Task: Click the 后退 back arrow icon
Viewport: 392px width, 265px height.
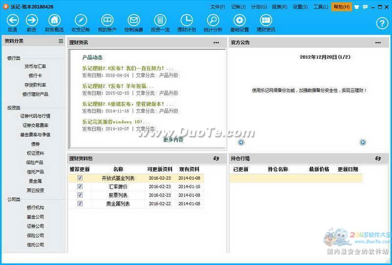Action: (13, 20)
